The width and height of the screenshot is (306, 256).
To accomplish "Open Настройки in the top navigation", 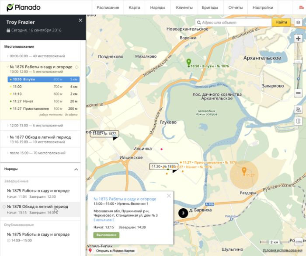I will point(263,7).
